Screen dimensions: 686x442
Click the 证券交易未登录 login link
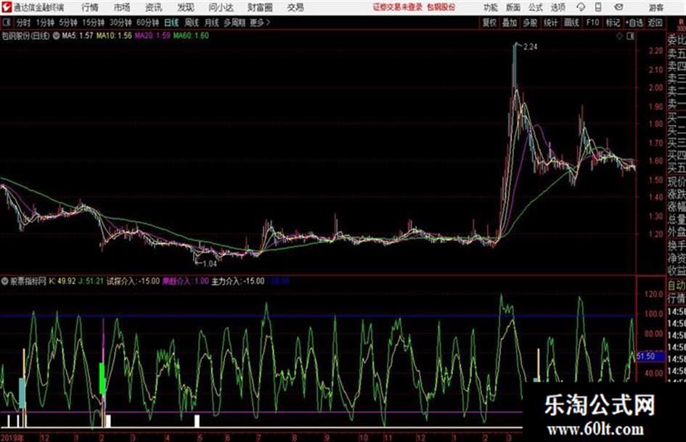click(398, 7)
